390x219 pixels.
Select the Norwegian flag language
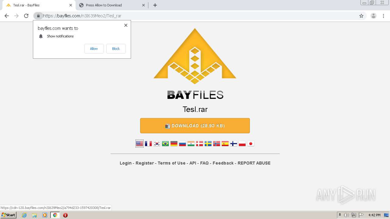(217, 144)
